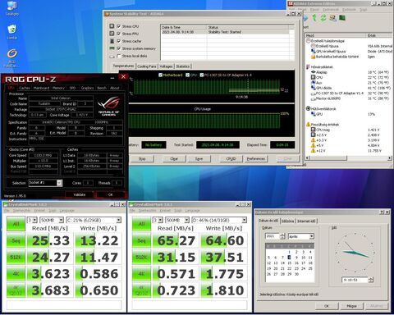Select CPU mag voltage icon in AIDA64

(314, 130)
